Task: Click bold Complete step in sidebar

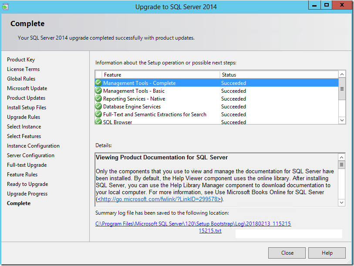Action: coord(19,203)
